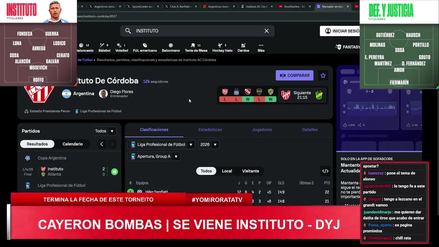Select the Visitante standings filter
The width and height of the screenshot is (439, 247).
[251, 171]
